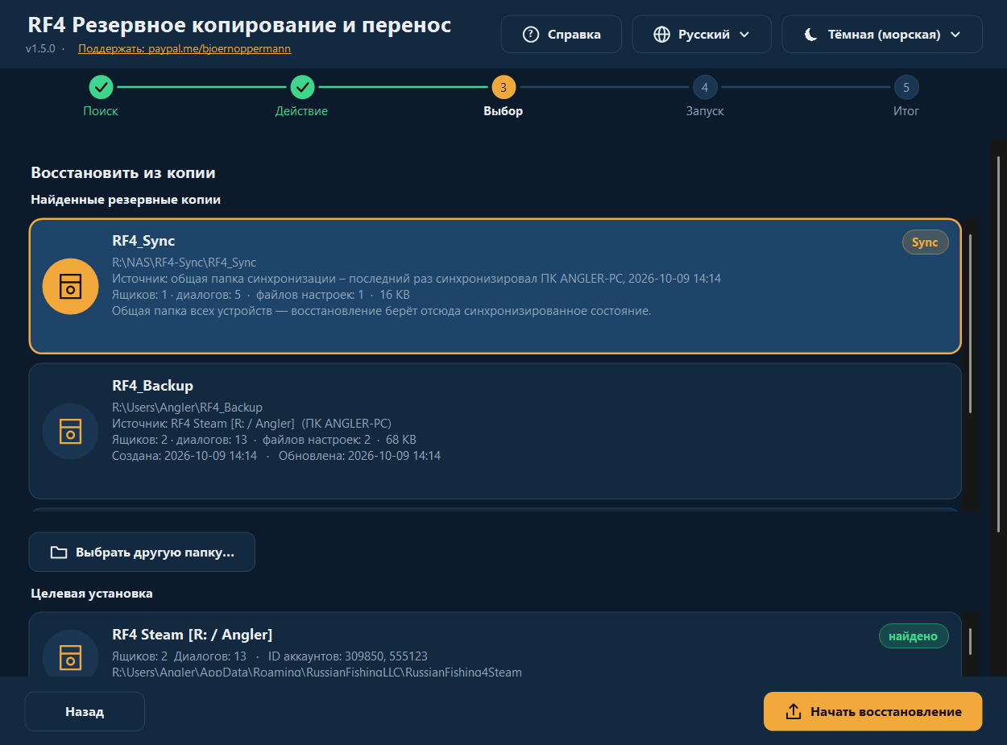Open the Справка help button
Screen dimensions: 1007x745
562,35
